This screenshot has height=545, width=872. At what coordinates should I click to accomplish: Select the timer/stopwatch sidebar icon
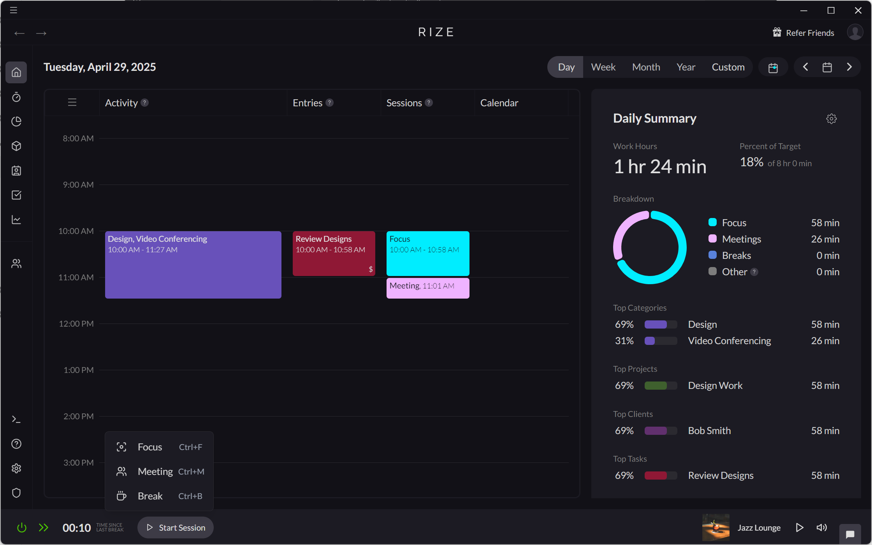[16, 97]
